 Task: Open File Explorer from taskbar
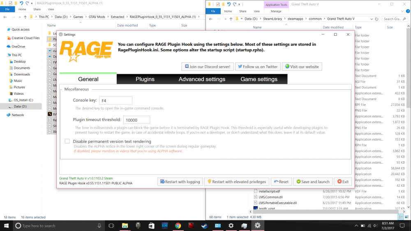[125, 226]
